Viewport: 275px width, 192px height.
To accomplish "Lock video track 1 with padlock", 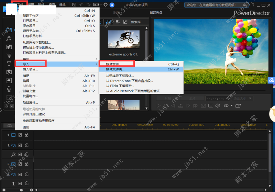I will pos(27,135).
